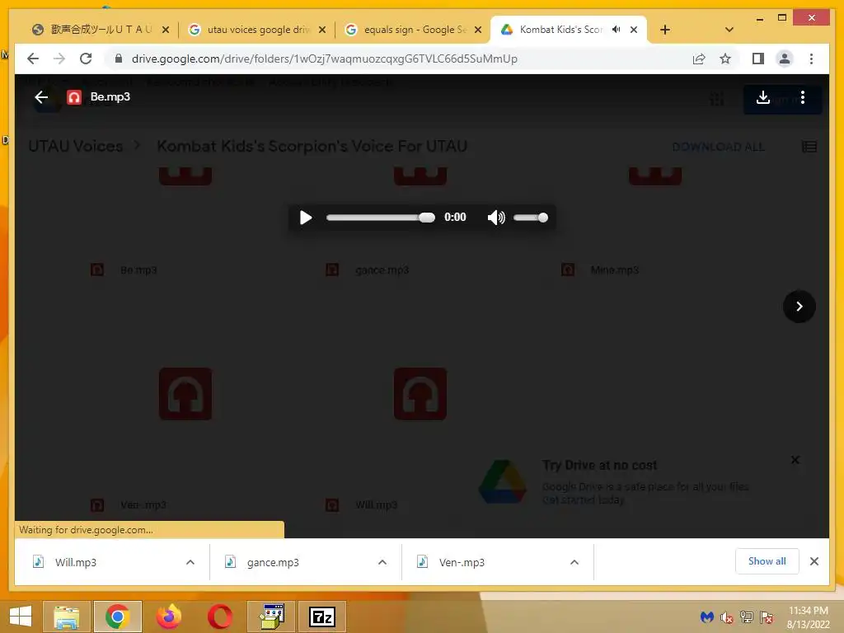Open Firefox from the taskbar
Viewport: 844px width, 633px height.
click(168, 617)
